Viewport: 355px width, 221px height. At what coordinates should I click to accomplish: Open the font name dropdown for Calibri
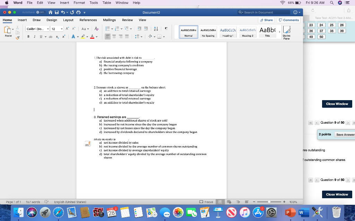[x=48, y=29]
